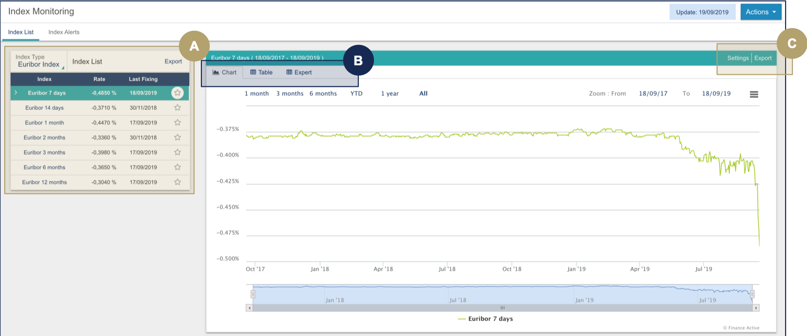The image size is (807, 336).
Task: Toggle the Euribor 6 months favorite star
Action: click(x=177, y=167)
